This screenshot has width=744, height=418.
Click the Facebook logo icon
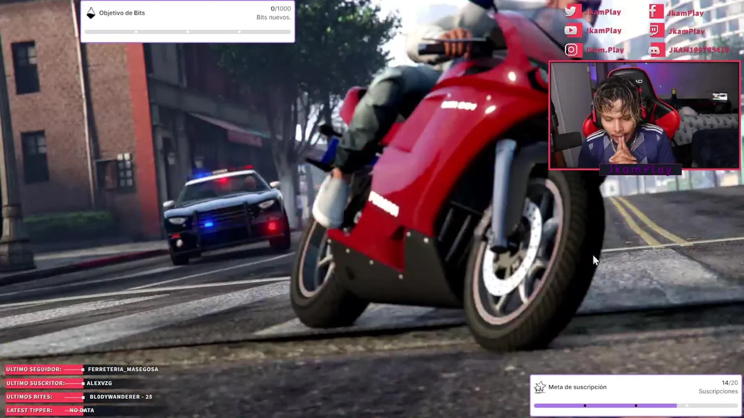pyautogui.click(x=656, y=12)
